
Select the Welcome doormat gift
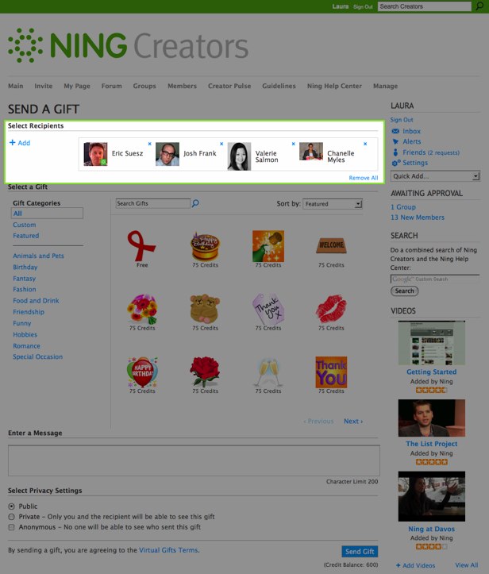point(331,245)
